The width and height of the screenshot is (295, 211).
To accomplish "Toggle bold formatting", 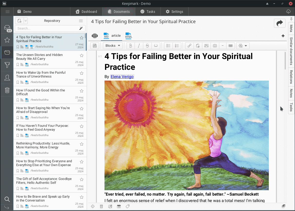I will (131, 46).
